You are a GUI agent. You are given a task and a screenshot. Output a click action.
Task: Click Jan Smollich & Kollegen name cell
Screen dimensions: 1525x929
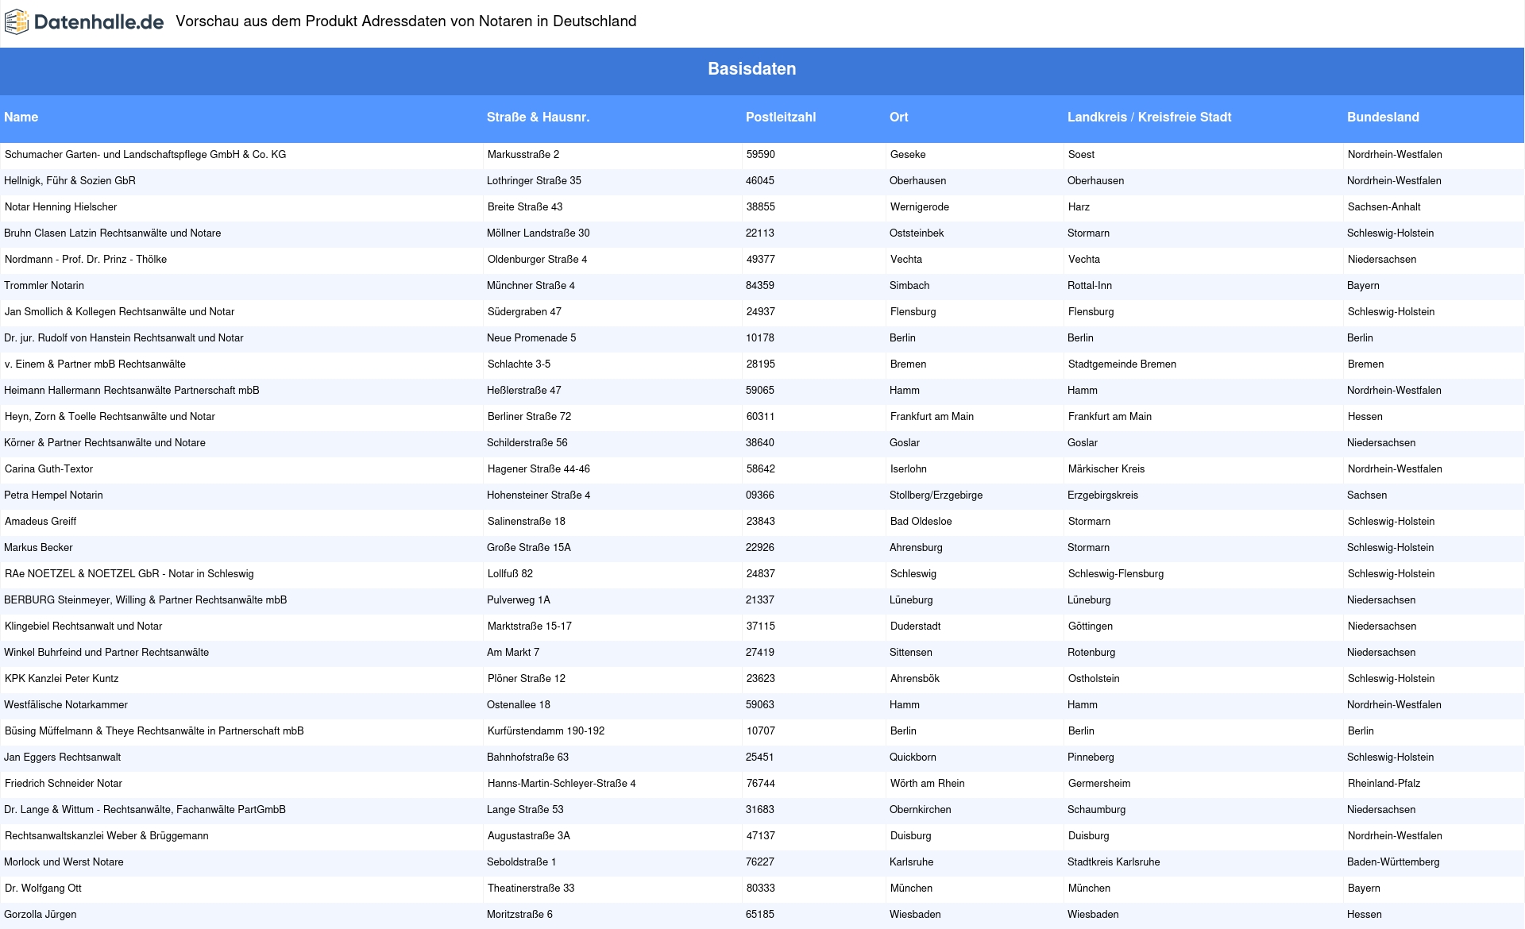(120, 312)
